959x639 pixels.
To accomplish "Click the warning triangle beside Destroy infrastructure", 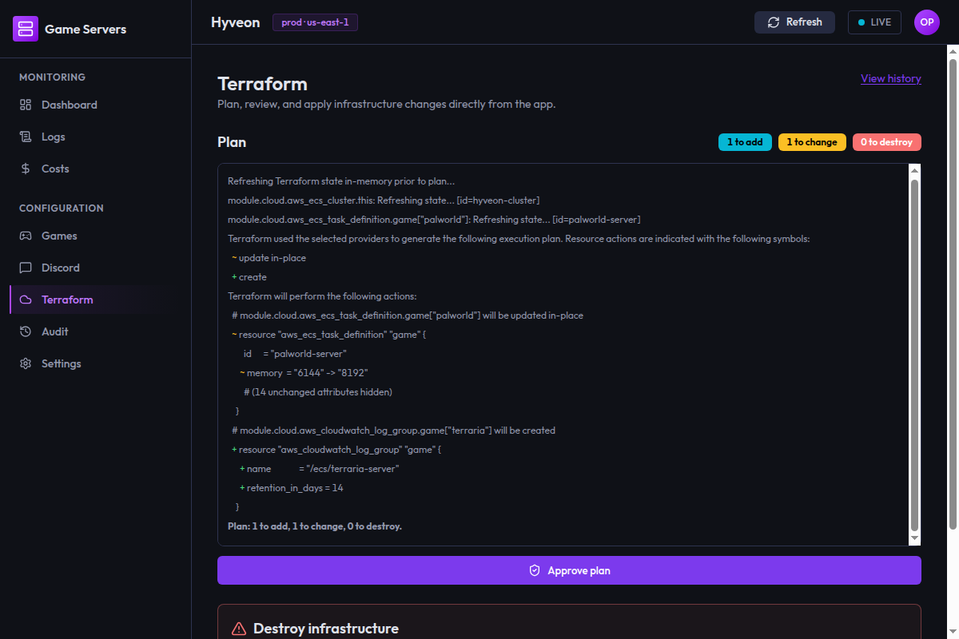I will click(x=238, y=629).
